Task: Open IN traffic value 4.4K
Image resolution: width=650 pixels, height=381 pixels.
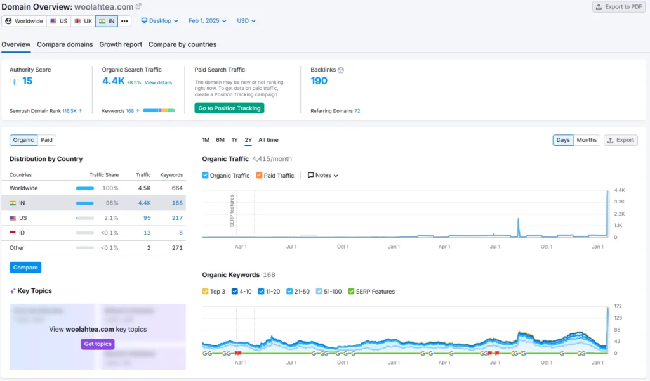Action: point(145,203)
